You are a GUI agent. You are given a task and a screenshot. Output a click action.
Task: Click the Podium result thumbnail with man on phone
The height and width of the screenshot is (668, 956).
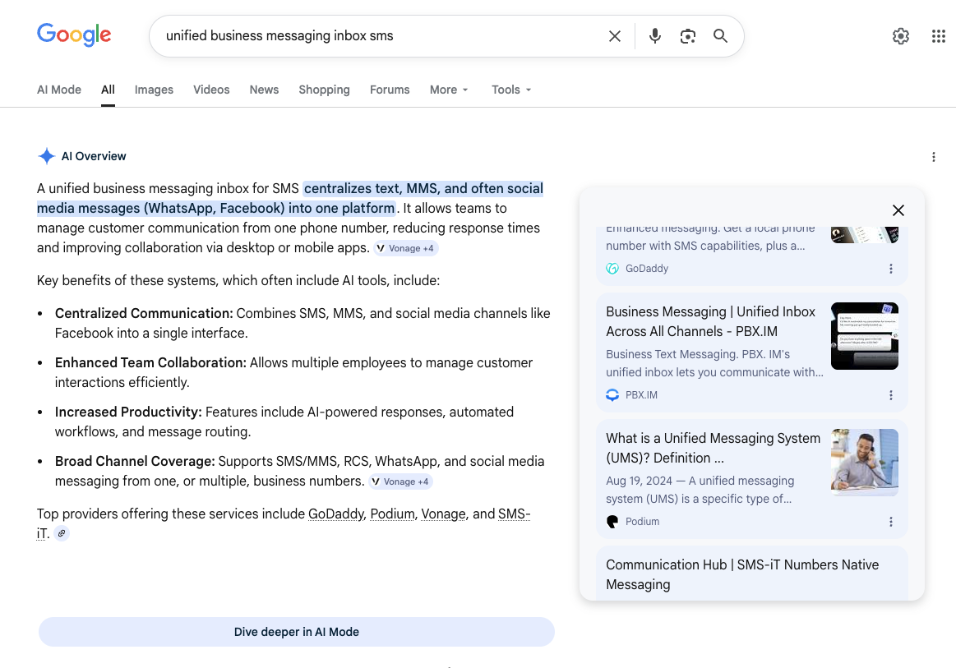(x=865, y=462)
